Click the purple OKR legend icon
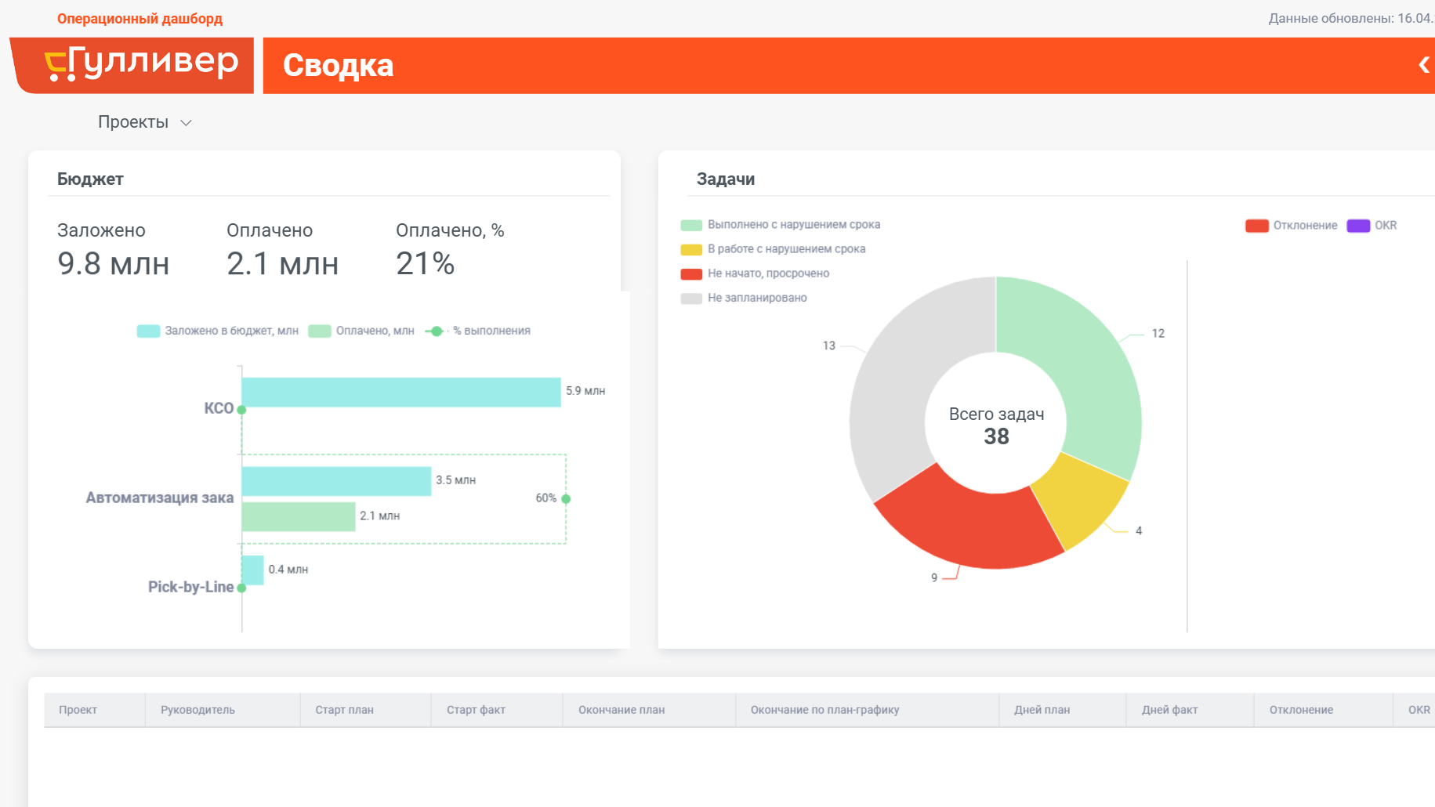 (x=1358, y=226)
